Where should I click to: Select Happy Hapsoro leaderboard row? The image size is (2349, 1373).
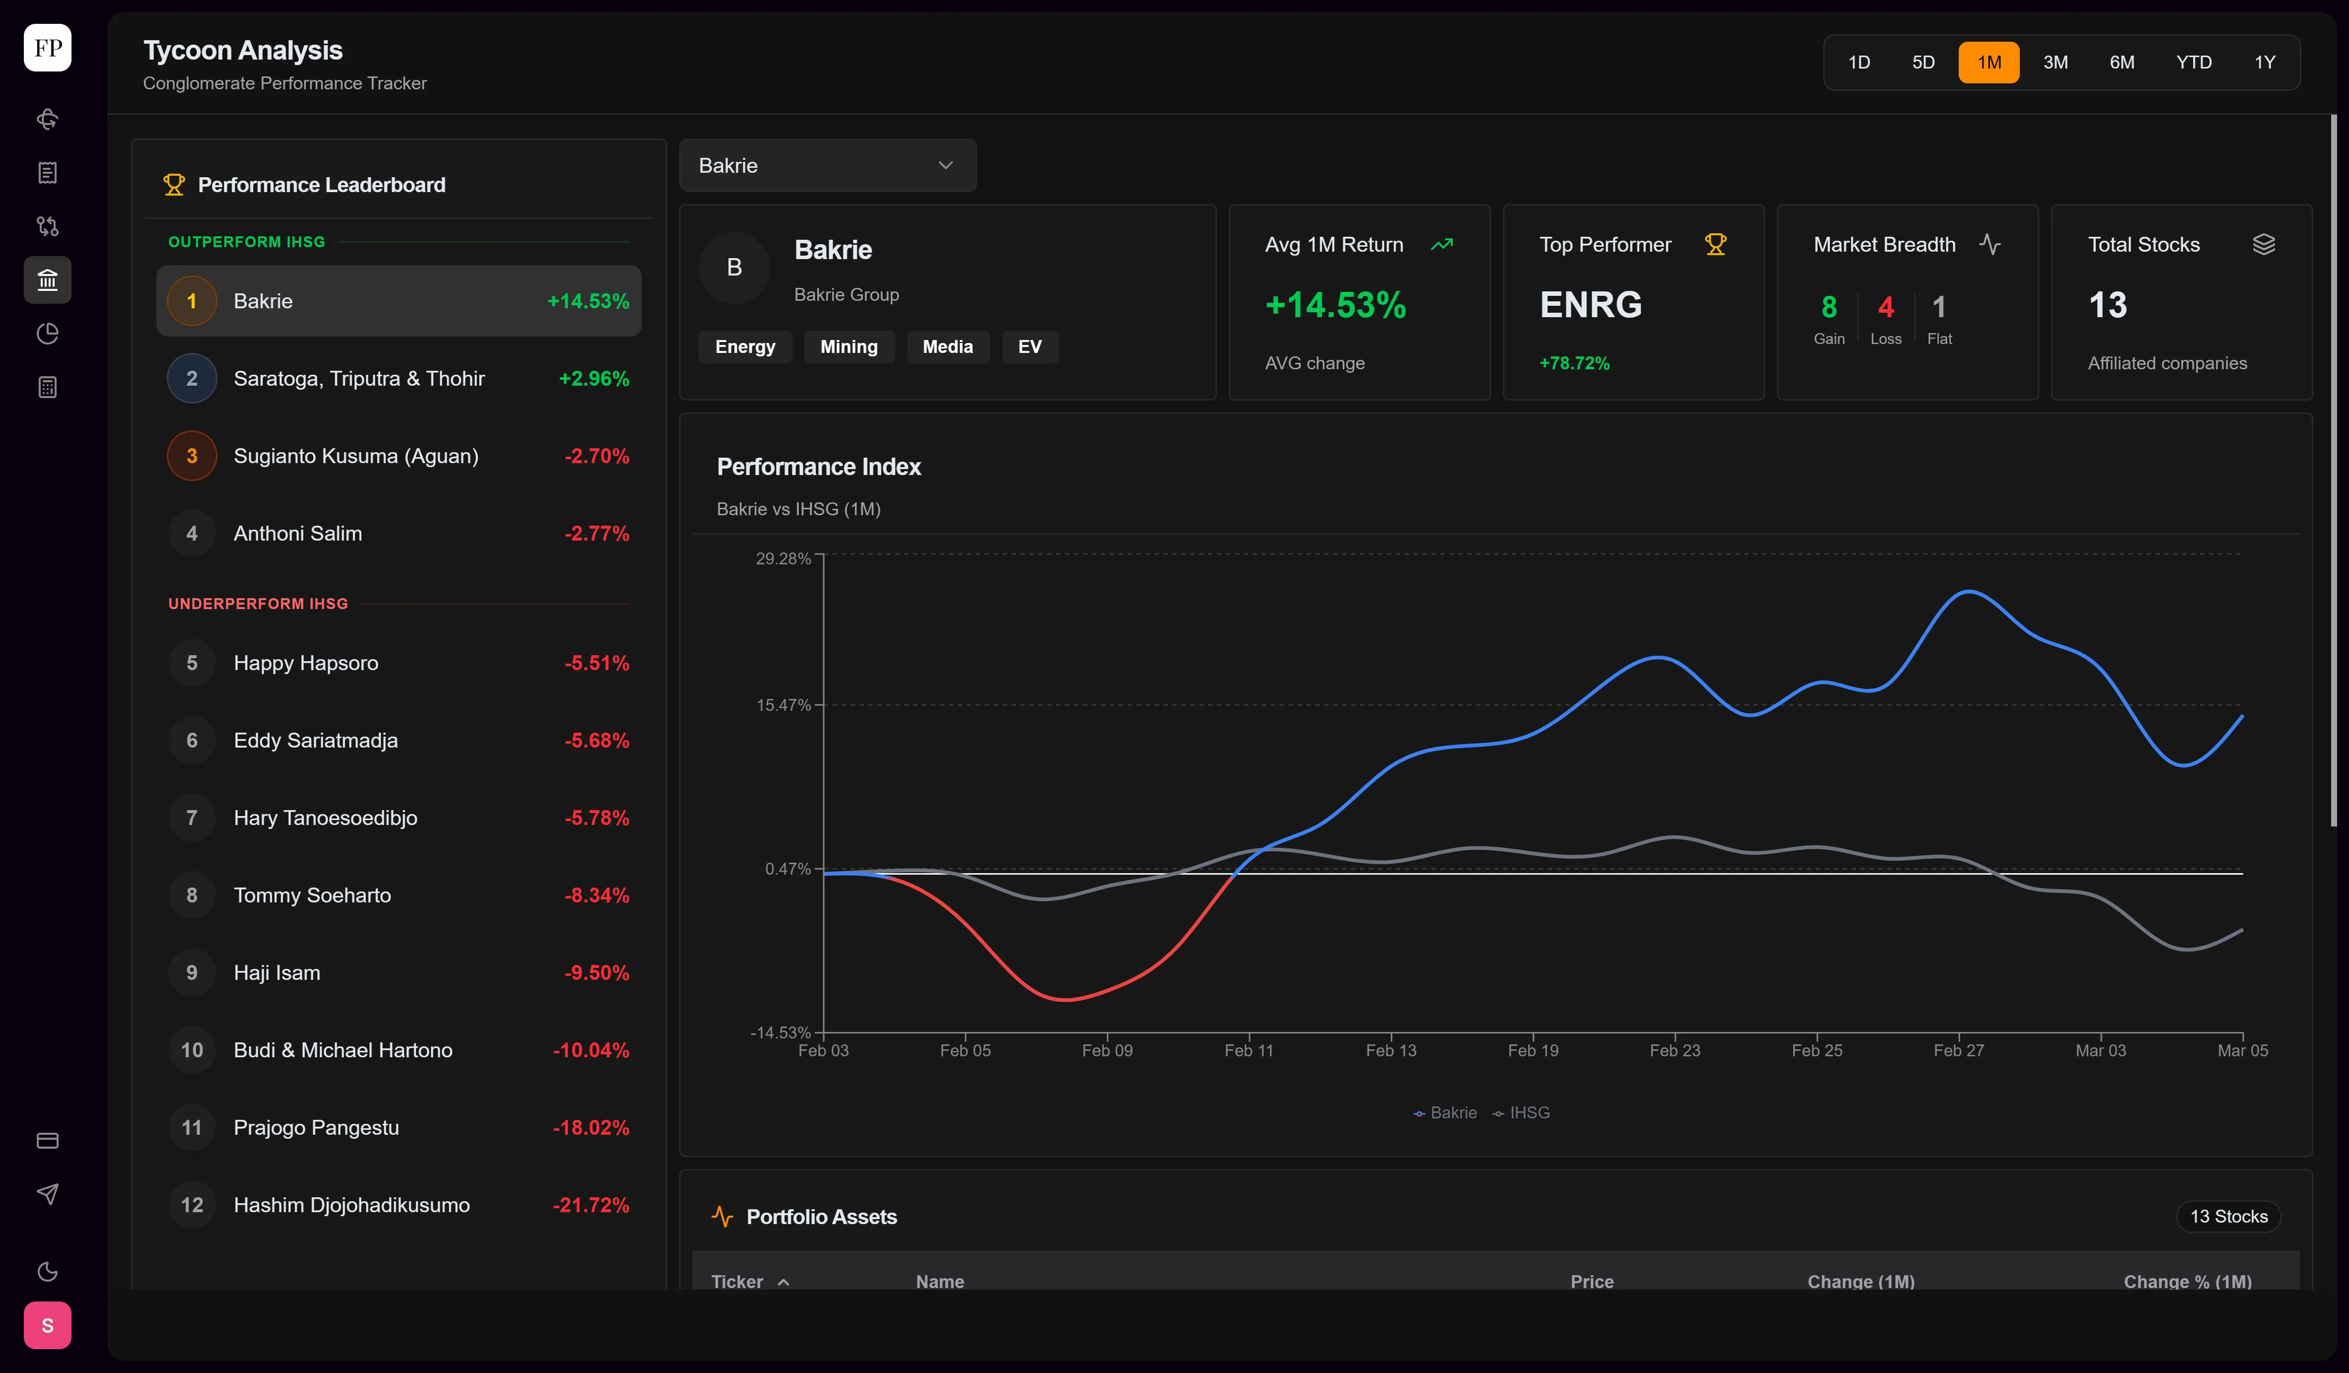point(399,663)
